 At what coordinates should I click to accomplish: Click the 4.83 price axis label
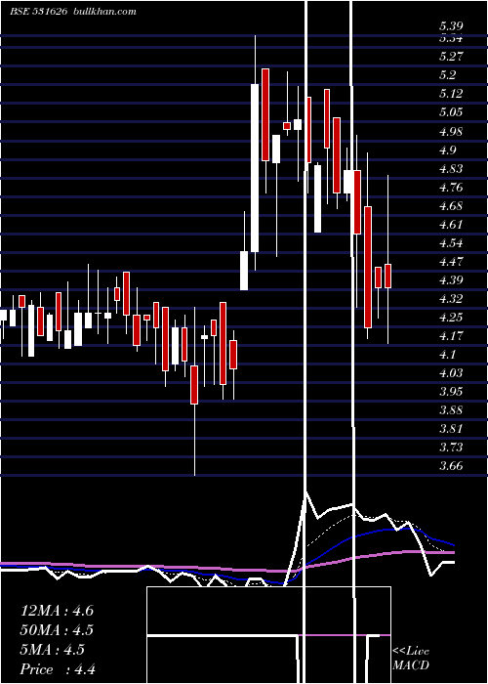(451, 168)
